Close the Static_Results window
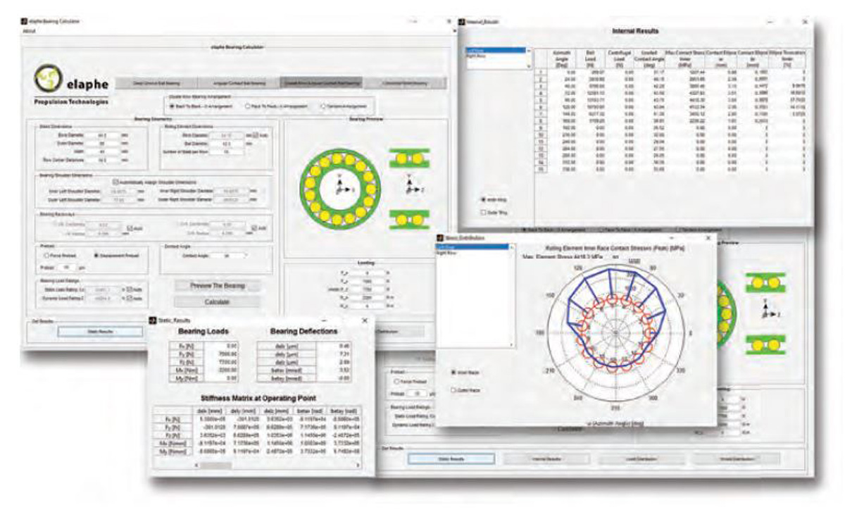This screenshot has width=845, height=512. point(364,320)
